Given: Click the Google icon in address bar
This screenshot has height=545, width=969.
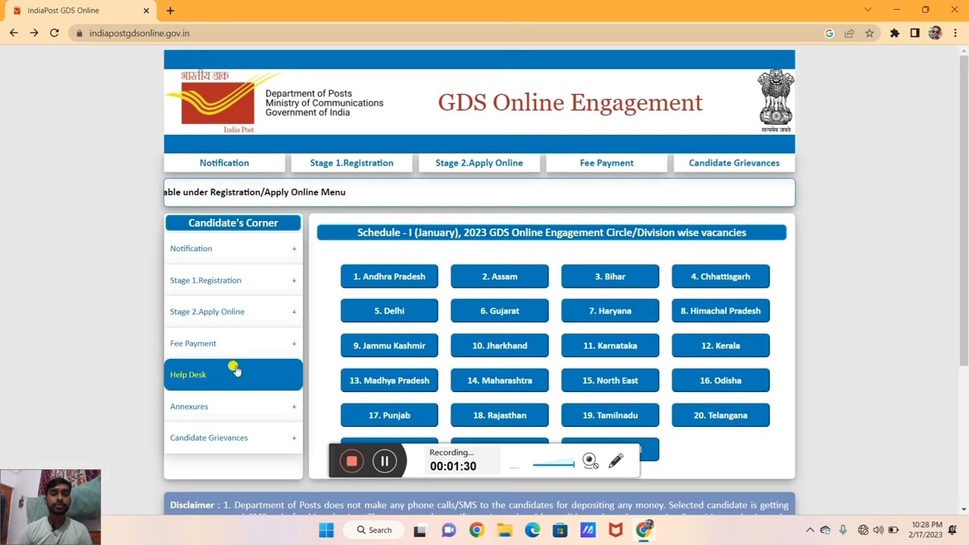Looking at the screenshot, I should [829, 33].
